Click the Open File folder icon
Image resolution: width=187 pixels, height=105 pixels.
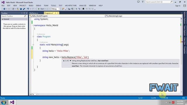point(18,9)
